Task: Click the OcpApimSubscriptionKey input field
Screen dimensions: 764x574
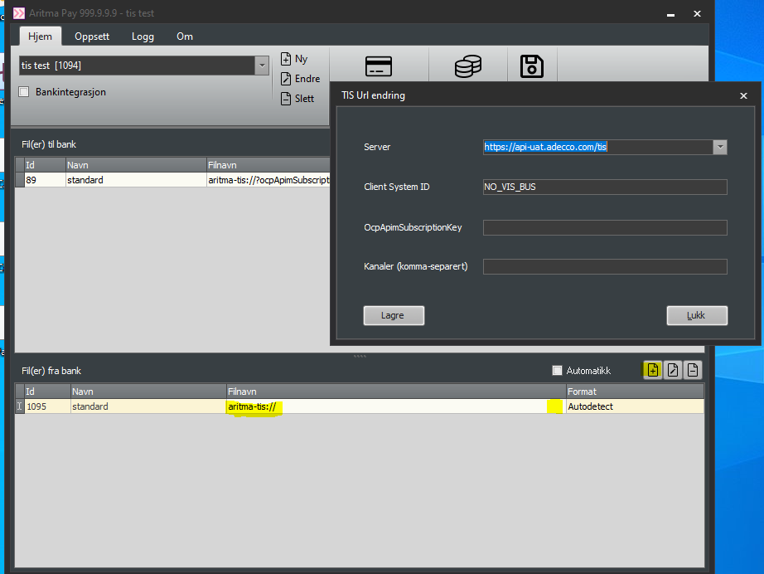Action: pyautogui.click(x=605, y=227)
